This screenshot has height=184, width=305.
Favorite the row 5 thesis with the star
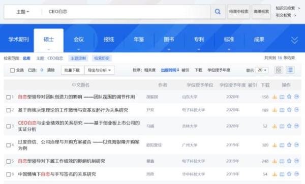coord(289,161)
